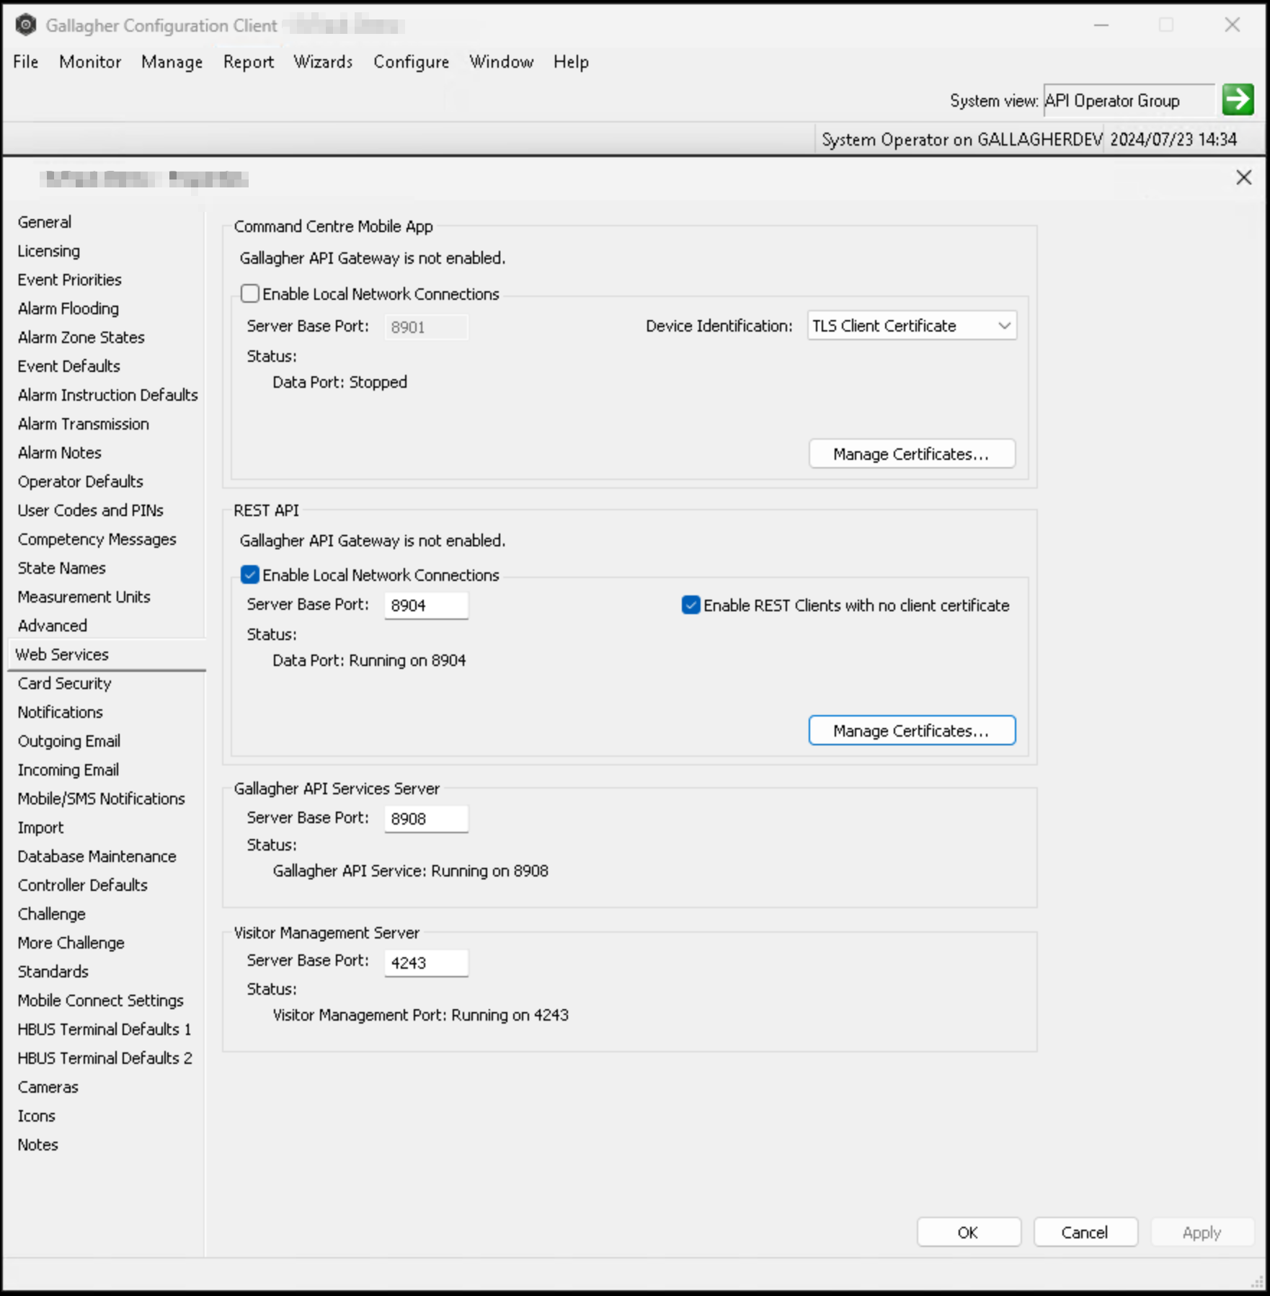Viewport: 1270px width, 1296px height.
Task: Click the REST API Server Base Port field
Action: click(x=426, y=605)
